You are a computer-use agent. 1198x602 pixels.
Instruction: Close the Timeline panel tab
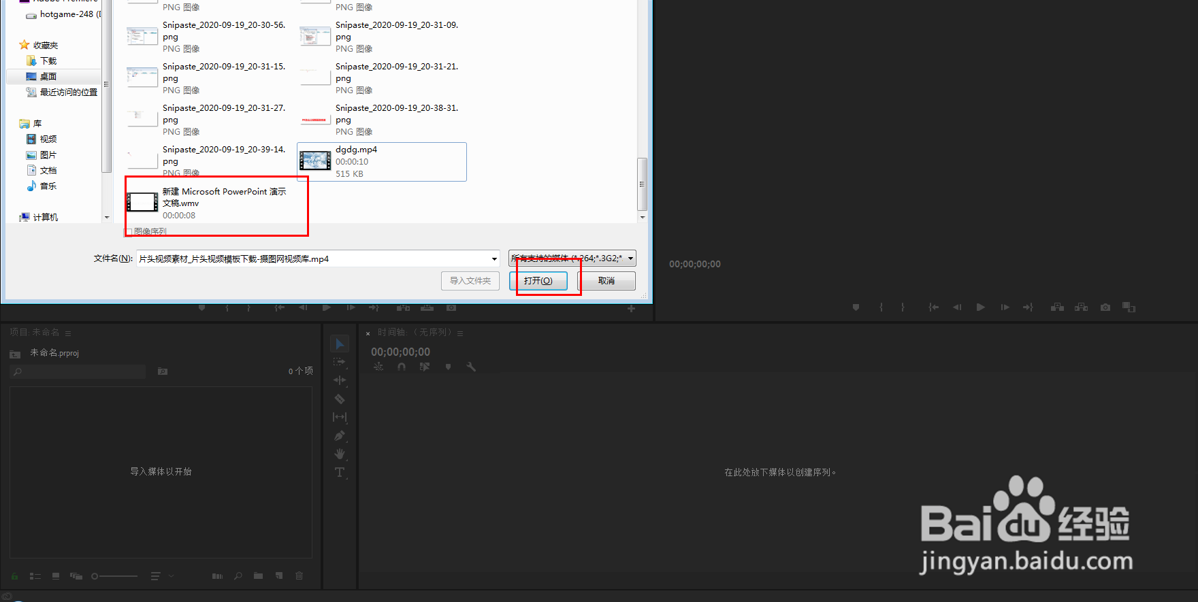click(368, 333)
